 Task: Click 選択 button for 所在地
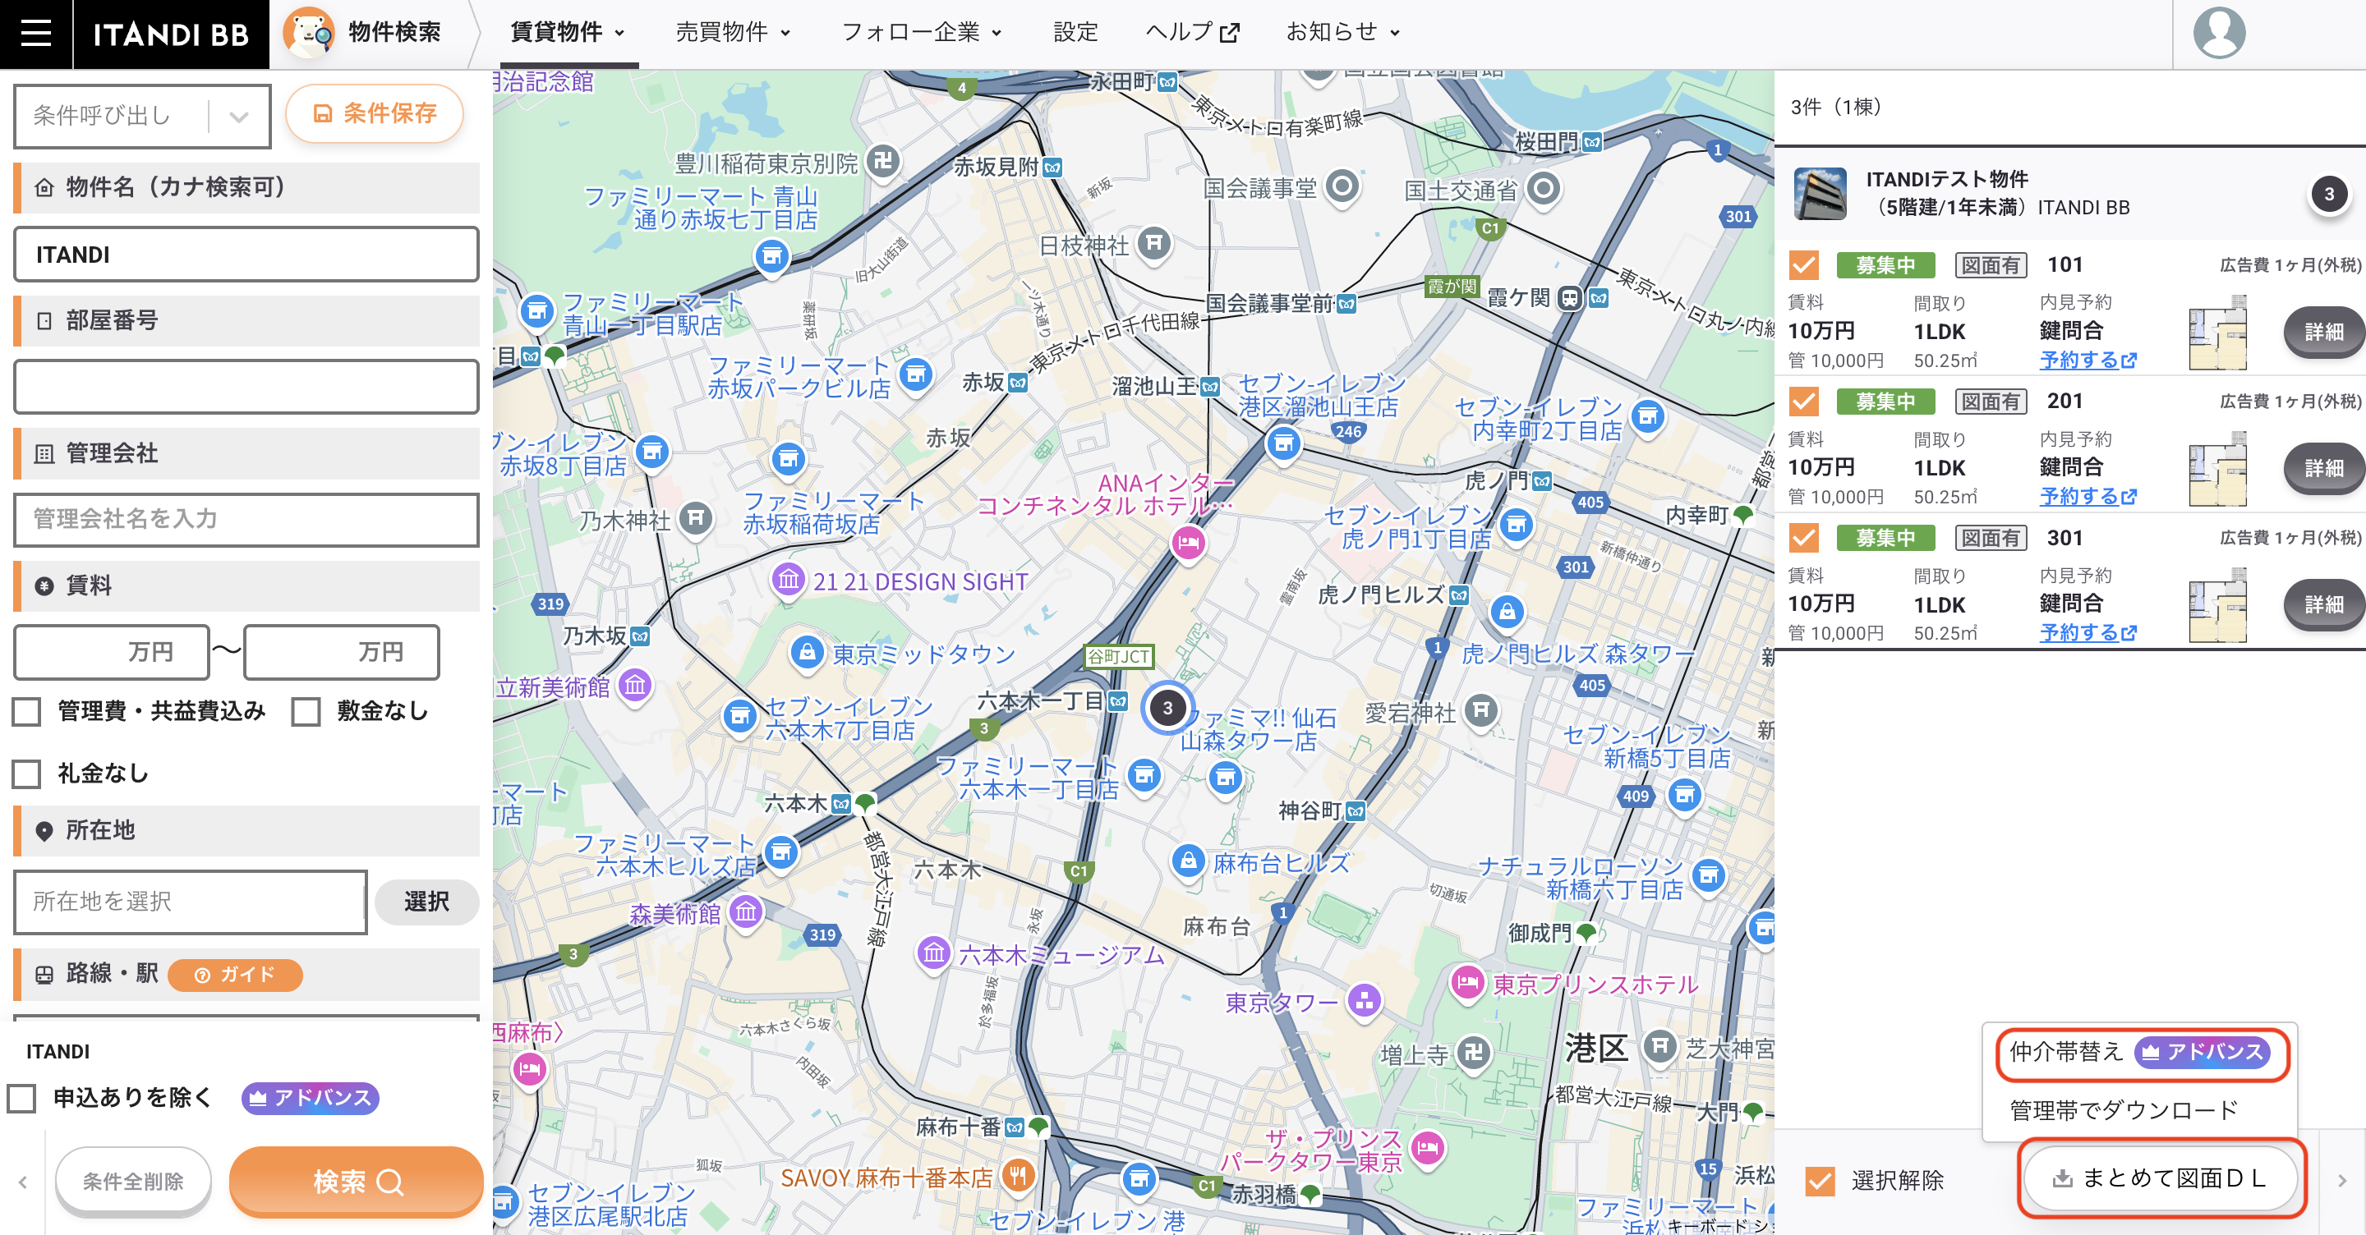pyautogui.click(x=426, y=902)
